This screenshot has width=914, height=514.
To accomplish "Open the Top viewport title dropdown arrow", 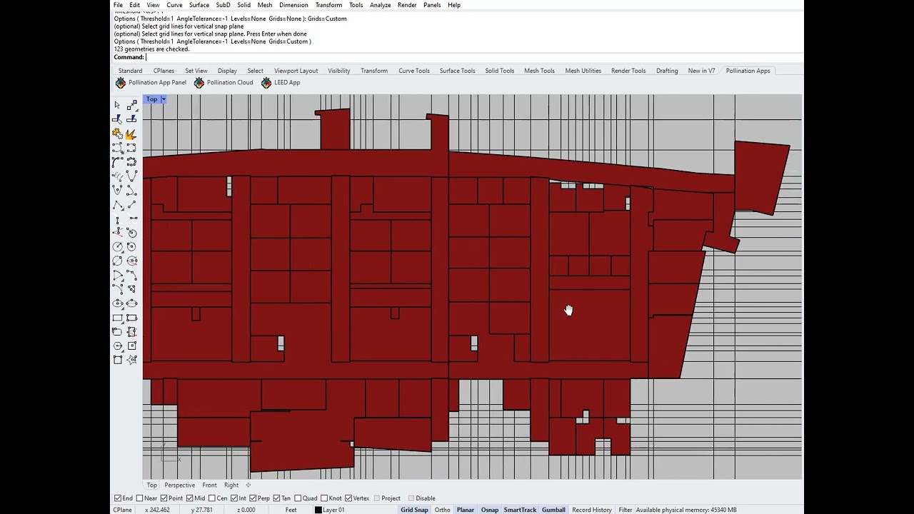I will pyautogui.click(x=164, y=99).
